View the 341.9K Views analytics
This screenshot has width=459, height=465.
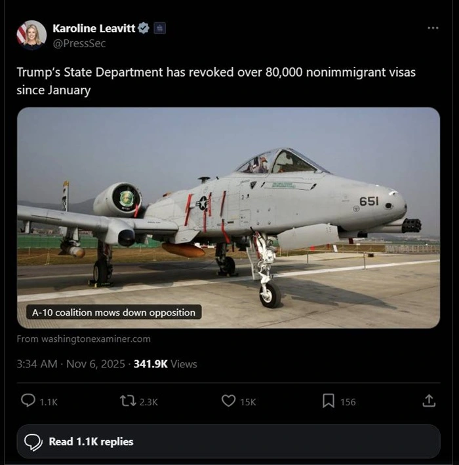[165, 363]
